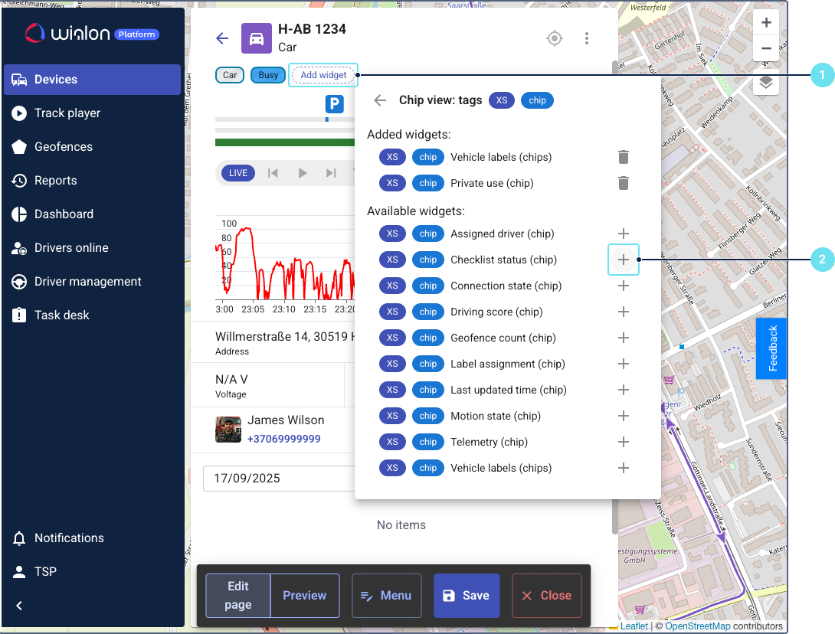Click the green timeline progress bar
835x634 pixels.
(285, 142)
